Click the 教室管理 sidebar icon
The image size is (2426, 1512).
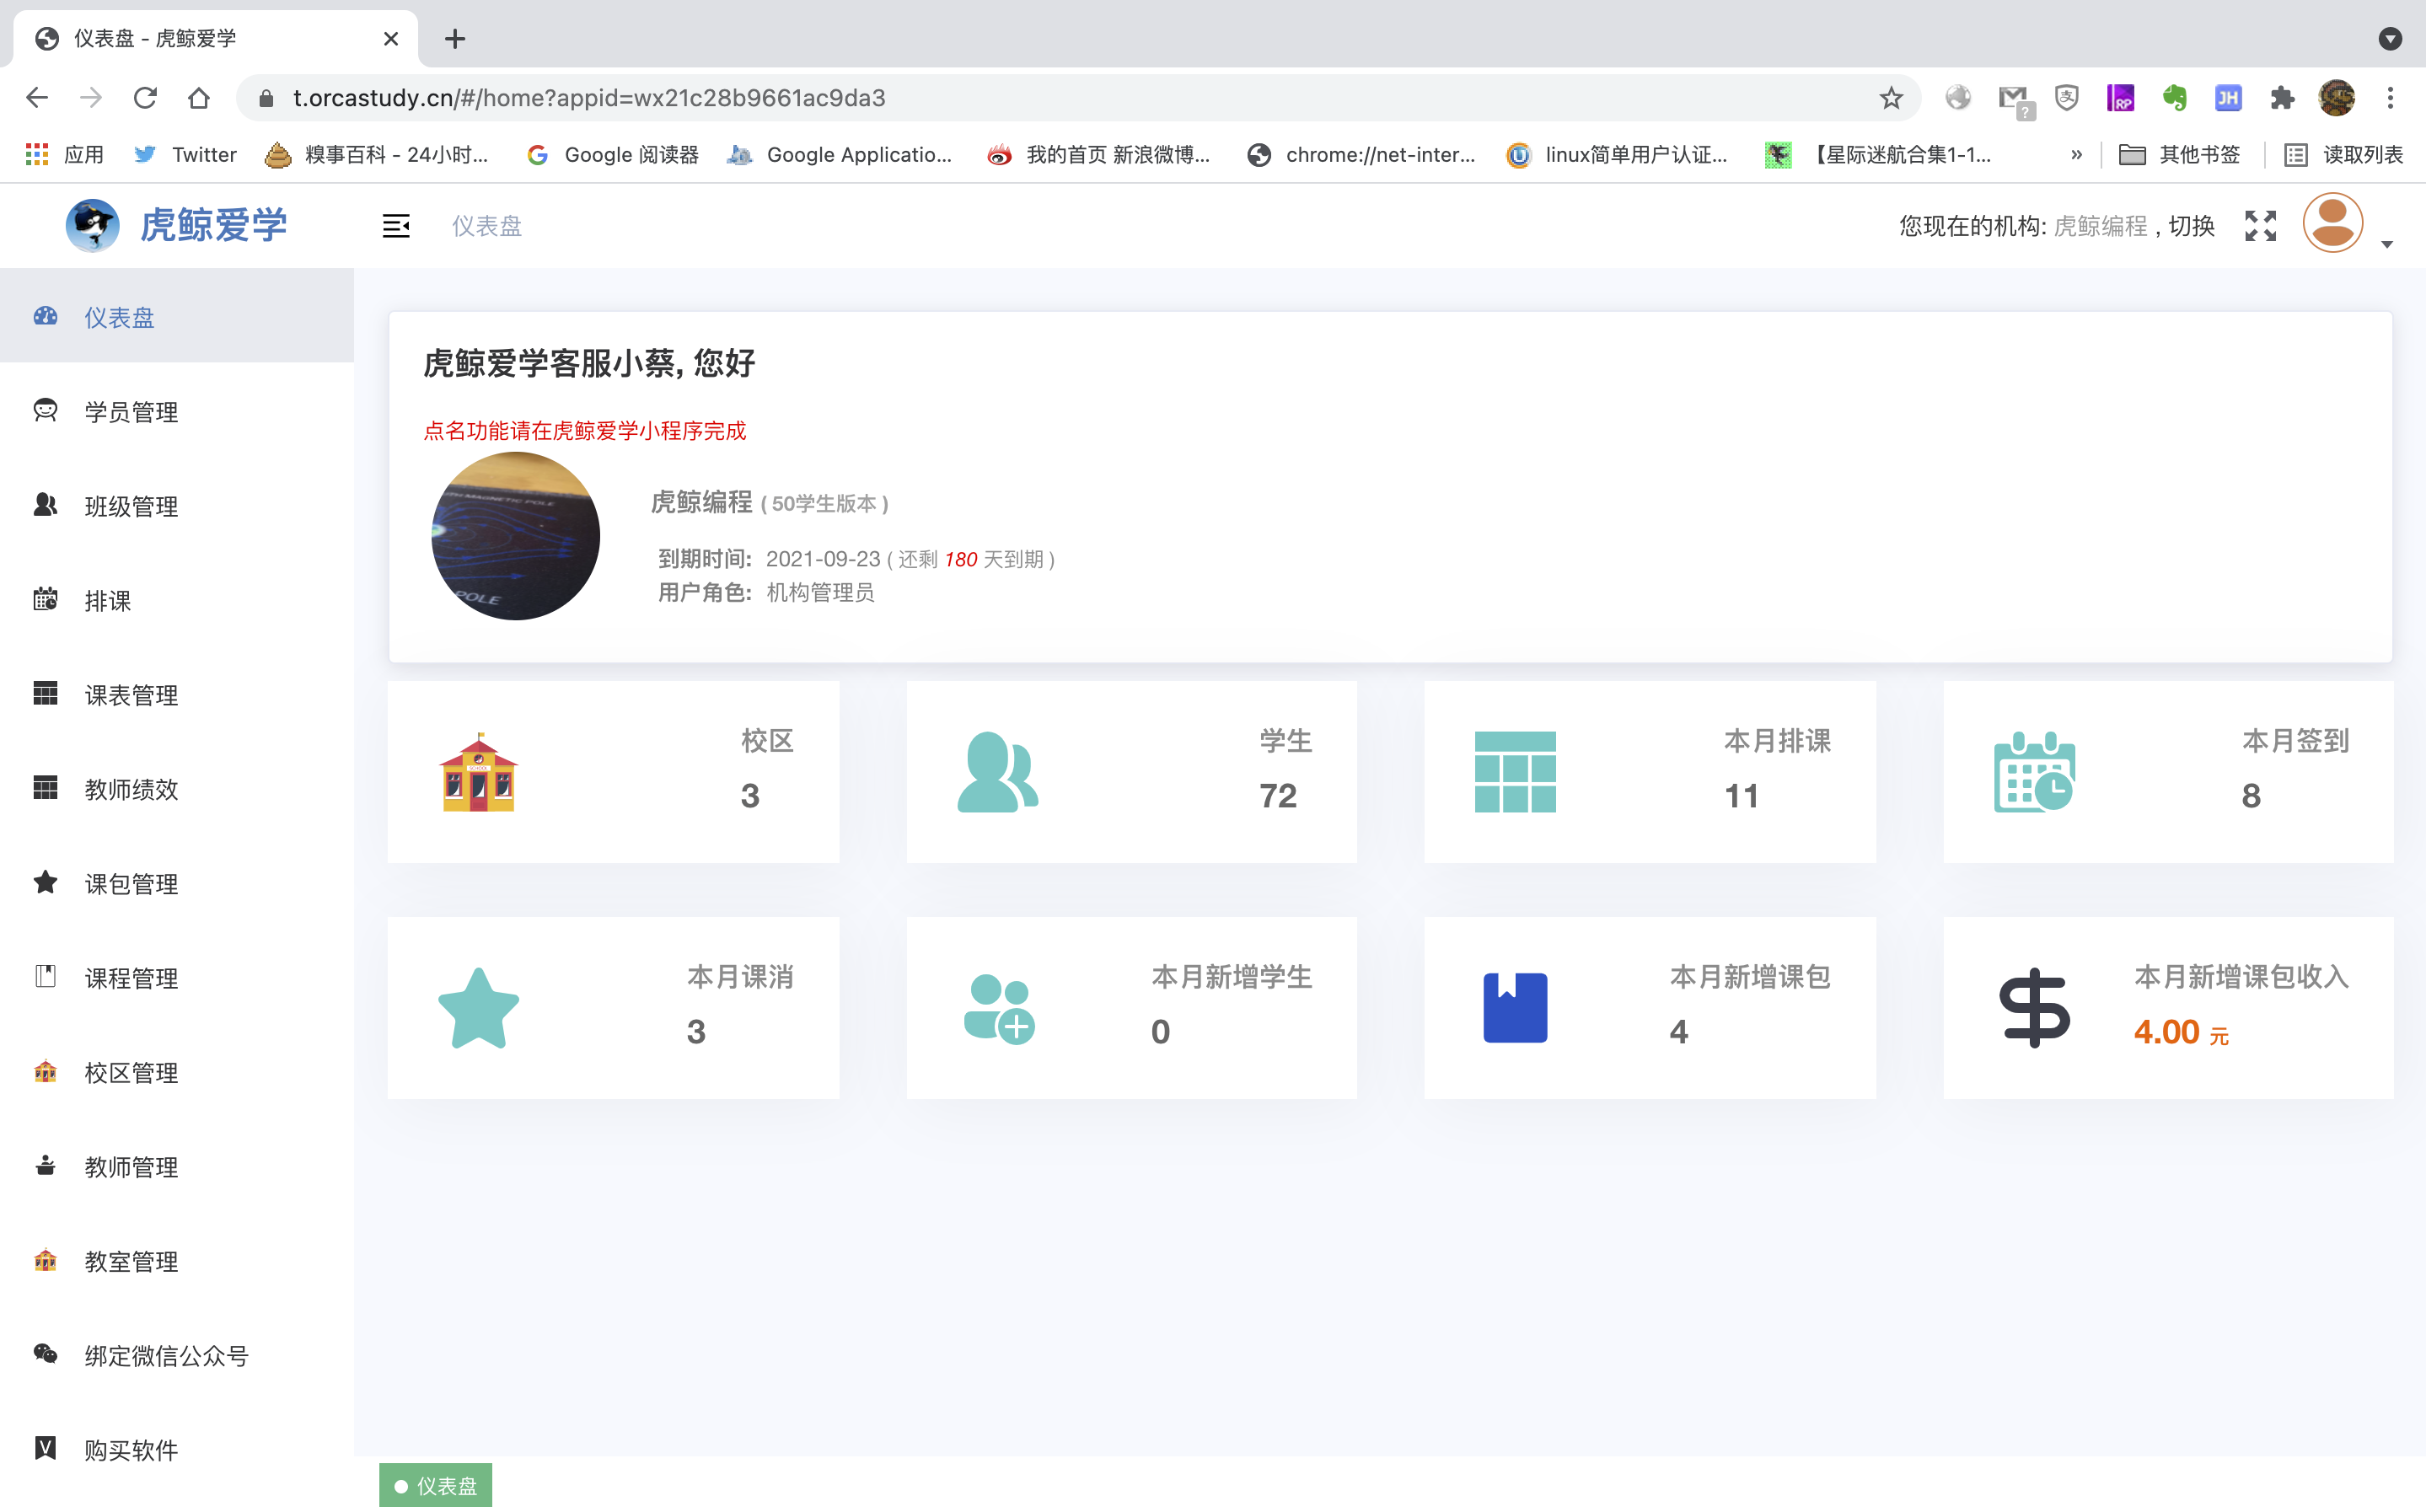click(x=45, y=1260)
